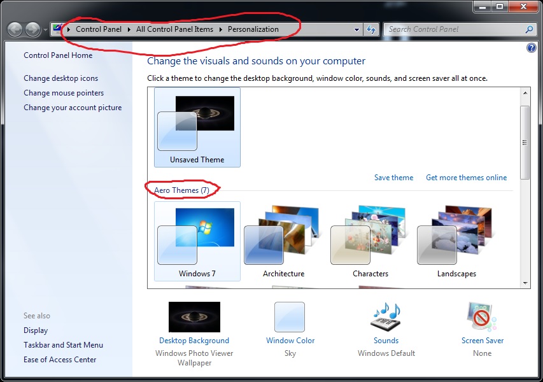Viewport: 543px width, 382px height.
Task: Refresh the Personalization page
Action: pos(371,30)
